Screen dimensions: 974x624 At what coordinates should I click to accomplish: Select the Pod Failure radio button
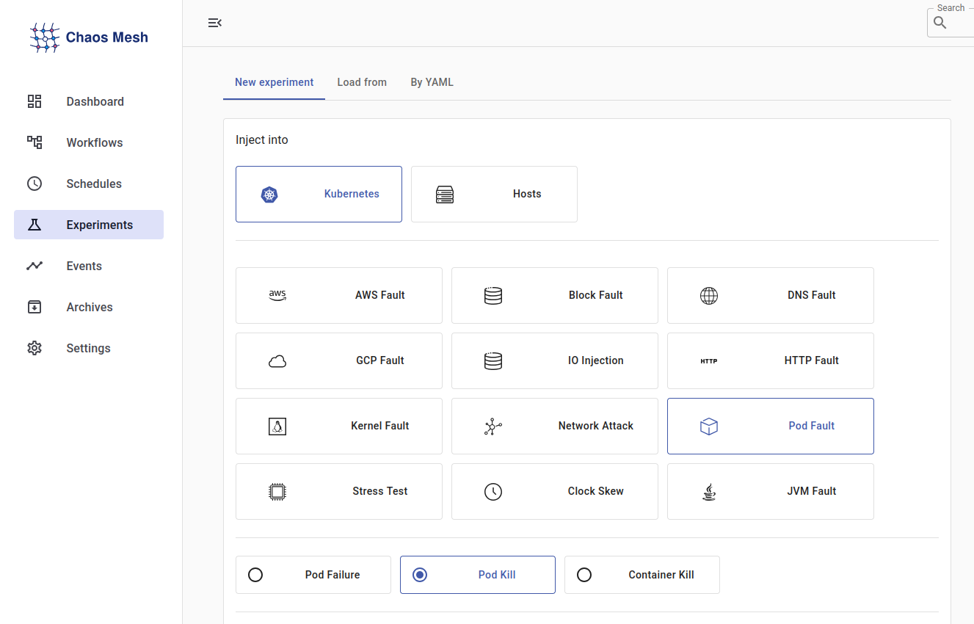[x=255, y=575]
